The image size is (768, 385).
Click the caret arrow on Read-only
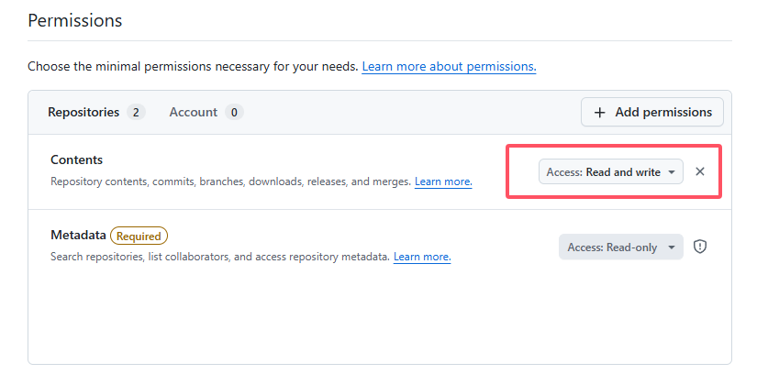pos(672,247)
